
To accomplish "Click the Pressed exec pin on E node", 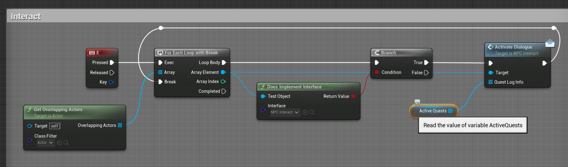I will pos(112,63).
